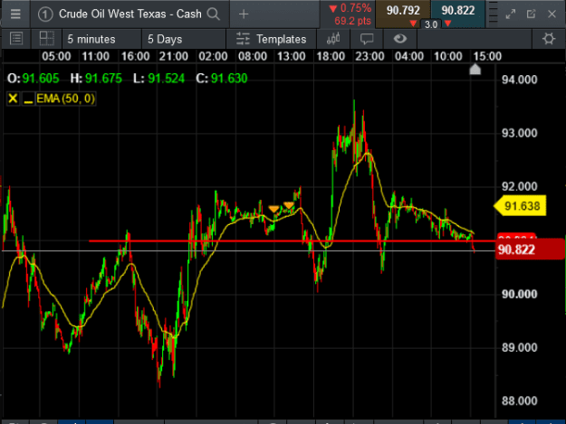Click the second orange triangle marker on chart
Screen dimensions: 566x424
[289, 205]
